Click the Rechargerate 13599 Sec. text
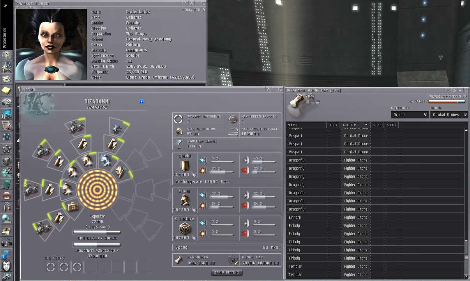 (x=202, y=182)
